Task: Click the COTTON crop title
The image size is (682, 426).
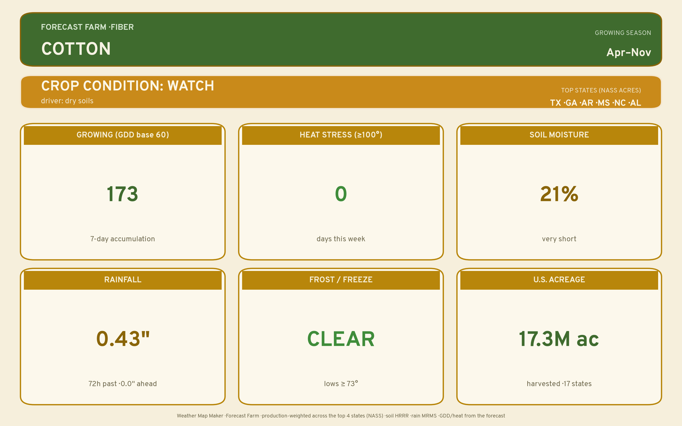Action: [x=76, y=49]
